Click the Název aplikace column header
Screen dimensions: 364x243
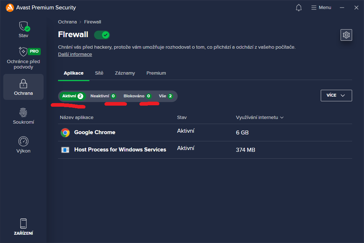77,117
